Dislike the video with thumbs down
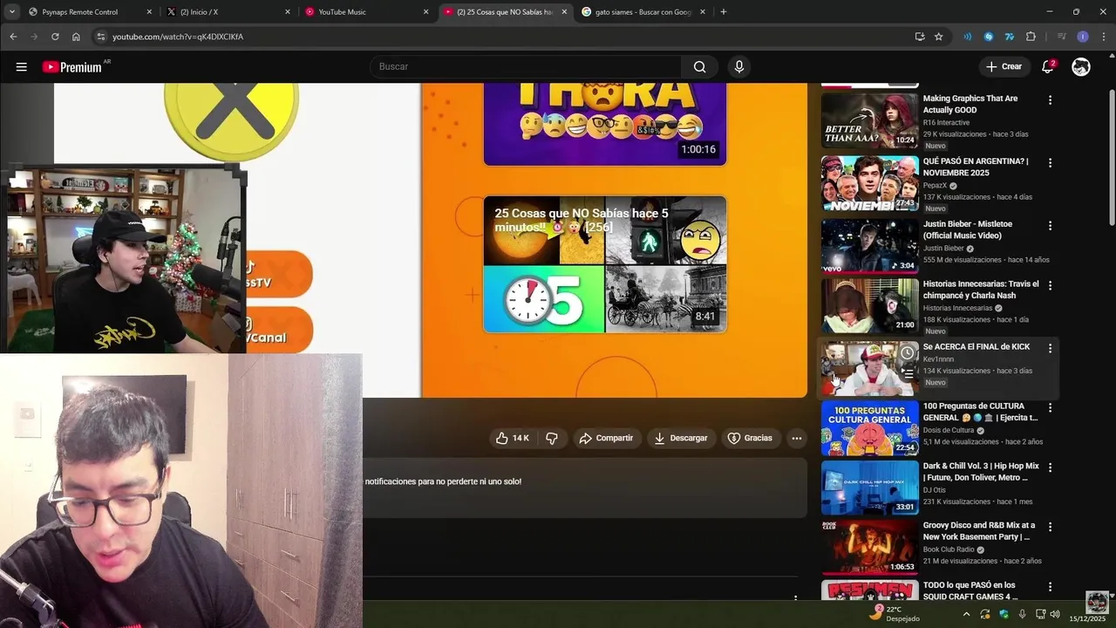The image size is (1116, 628). (552, 438)
